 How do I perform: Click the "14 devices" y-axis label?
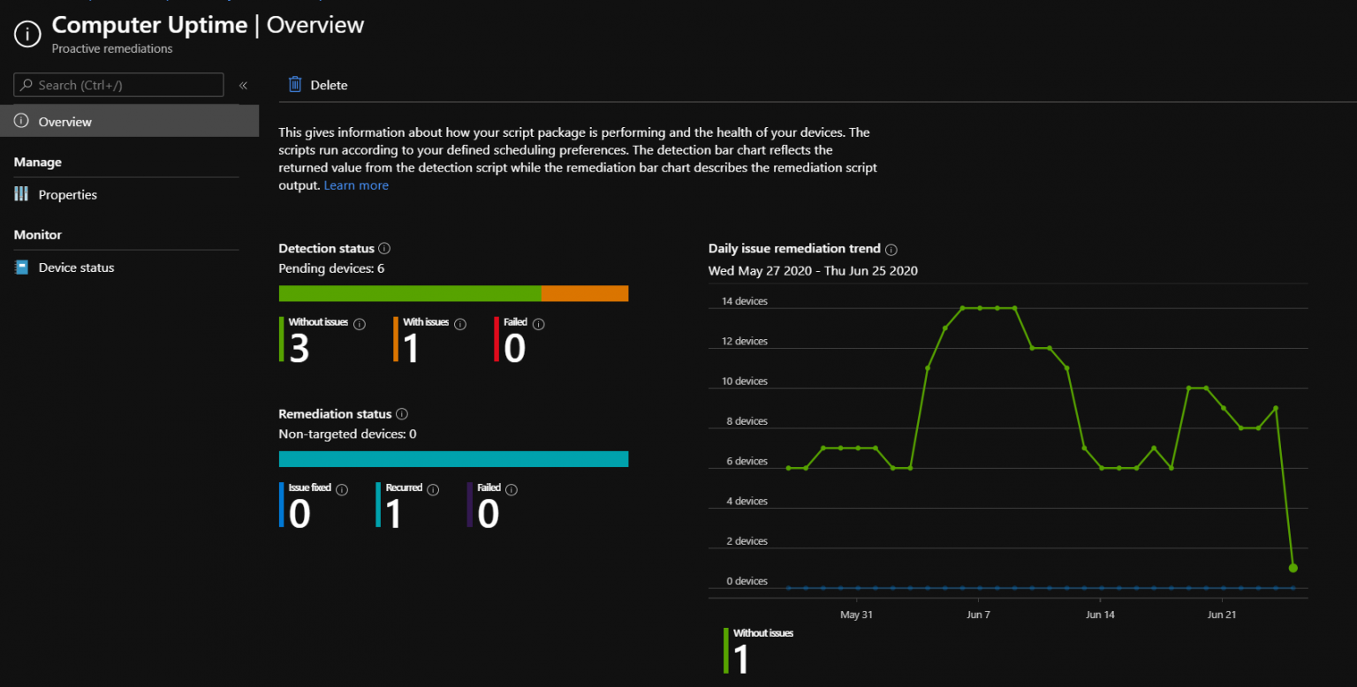745,301
